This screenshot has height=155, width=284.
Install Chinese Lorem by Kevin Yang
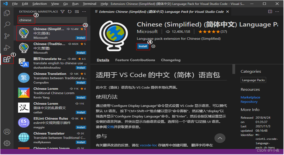click(x=81, y=97)
